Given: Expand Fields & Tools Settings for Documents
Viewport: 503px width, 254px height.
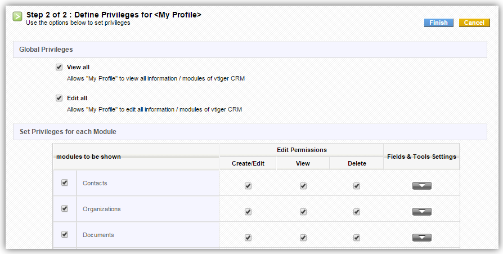Looking at the screenshot, I should pos(421,238).
